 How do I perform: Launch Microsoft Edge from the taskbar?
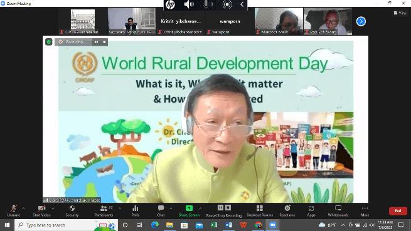coord(154,225)
